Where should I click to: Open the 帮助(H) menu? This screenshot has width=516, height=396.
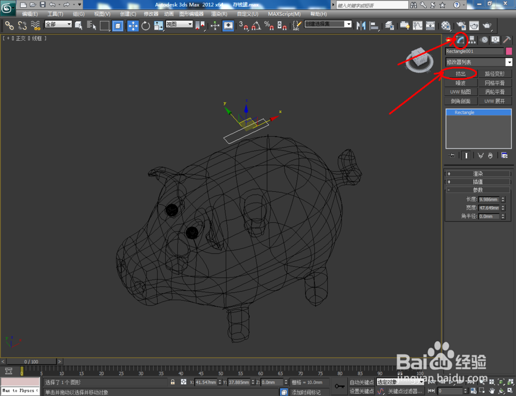[318, 14]
